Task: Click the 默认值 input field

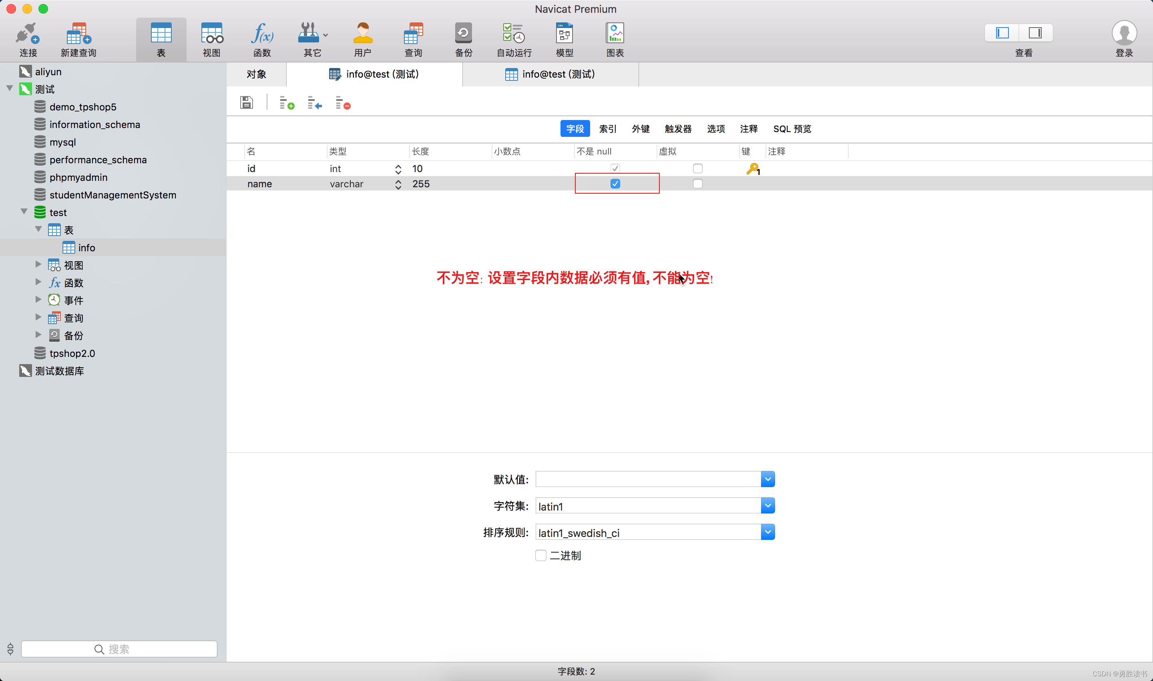Action: pos(649,478)
